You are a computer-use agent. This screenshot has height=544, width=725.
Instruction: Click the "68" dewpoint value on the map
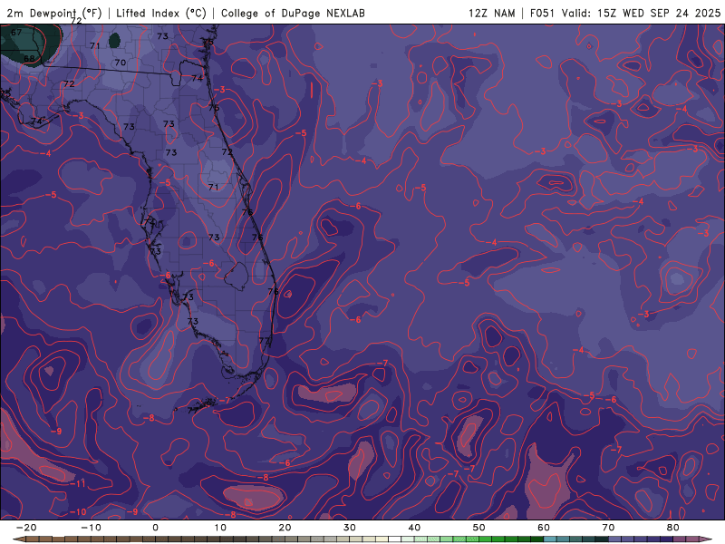pyautogui.click(x=29, y=59)
